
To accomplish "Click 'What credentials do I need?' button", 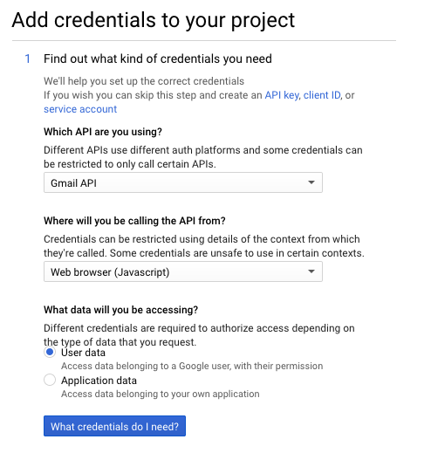I will [x=114, y=426].
